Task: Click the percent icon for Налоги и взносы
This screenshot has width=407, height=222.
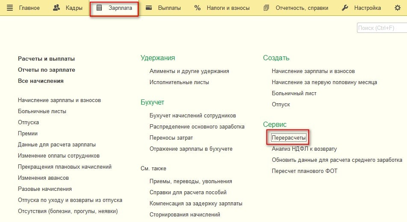Action: click(x=198, y=8)
